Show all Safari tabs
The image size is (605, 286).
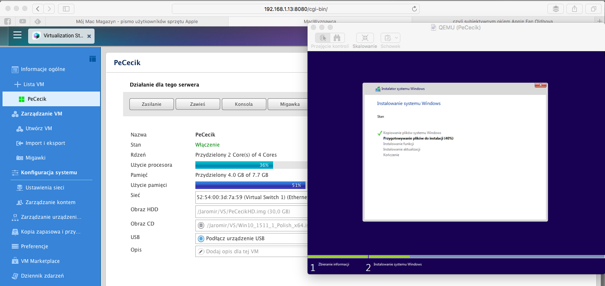coord(593,9)
